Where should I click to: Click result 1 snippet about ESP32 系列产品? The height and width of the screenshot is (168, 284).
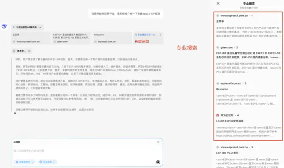(248, 32)
